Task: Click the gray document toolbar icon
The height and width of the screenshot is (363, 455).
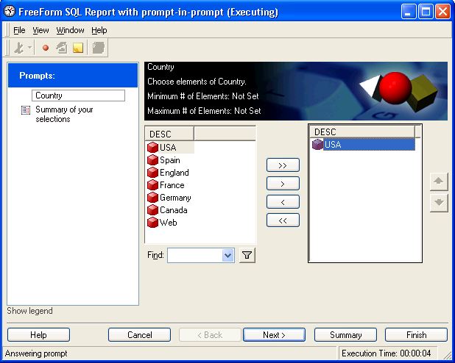Action: coord(99,48)
